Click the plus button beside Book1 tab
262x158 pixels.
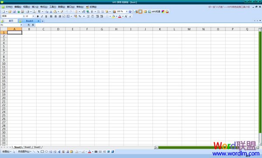(43, 21)
